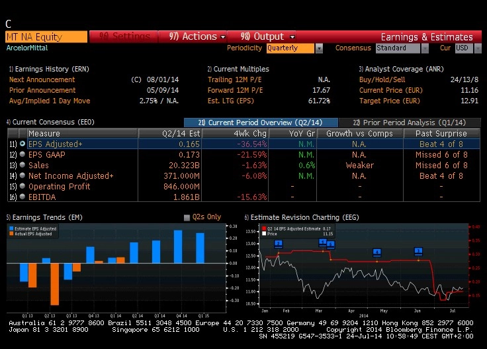
Task: Click the MT NA Equity ticker field
Action: (x=46, y=37)
